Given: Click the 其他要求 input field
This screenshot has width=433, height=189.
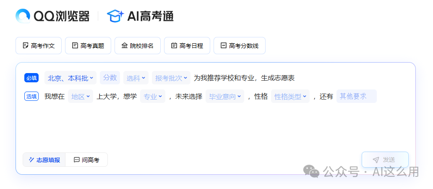Looking at the screenshot, I should pyautogui.click(x=356, y=96).
